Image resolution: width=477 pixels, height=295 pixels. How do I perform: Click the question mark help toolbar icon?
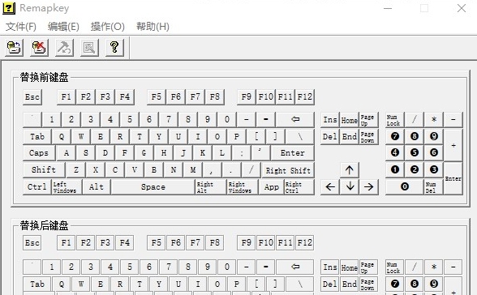coord(114,48)
